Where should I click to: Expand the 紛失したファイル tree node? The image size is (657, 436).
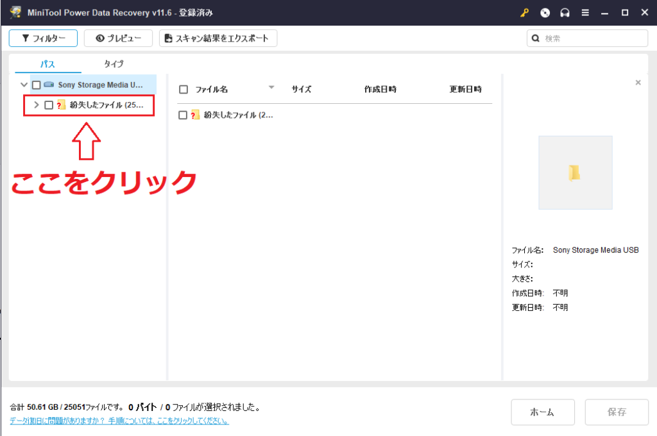point(36,105)
